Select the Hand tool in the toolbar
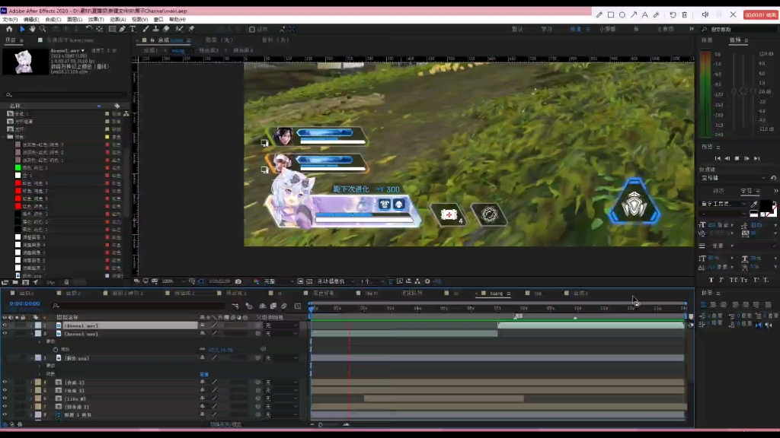This screenshot has width=780, height=438. coord(32,29)
